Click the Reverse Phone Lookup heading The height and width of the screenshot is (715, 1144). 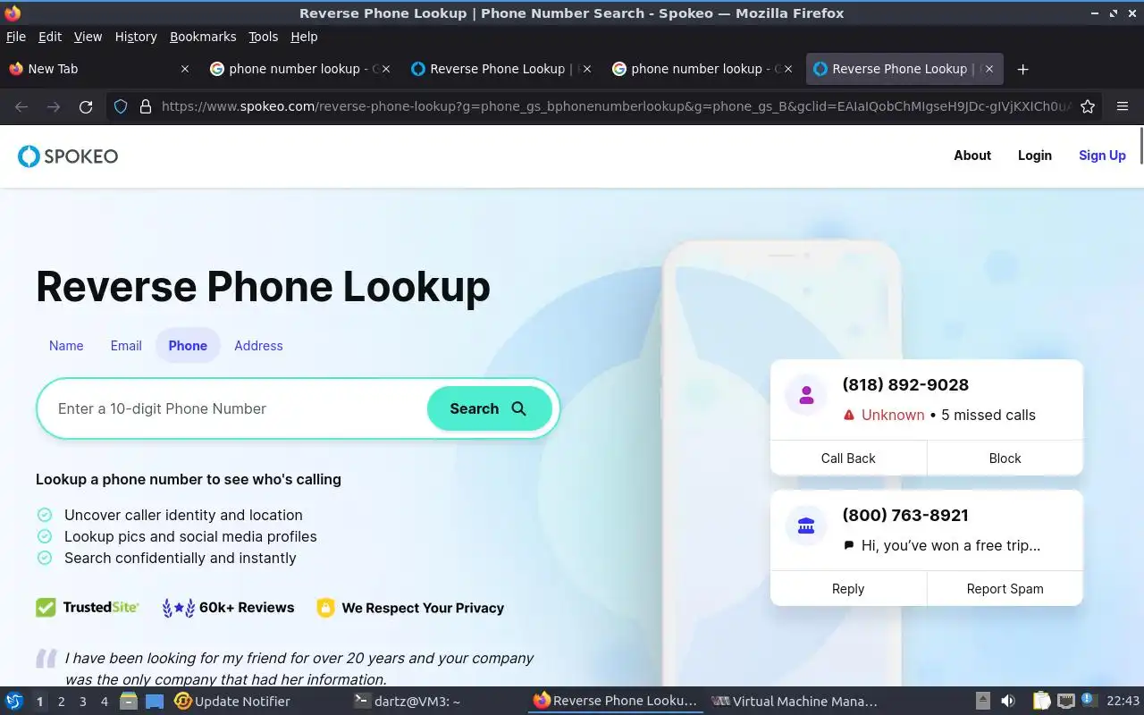(x=263, y=286)
